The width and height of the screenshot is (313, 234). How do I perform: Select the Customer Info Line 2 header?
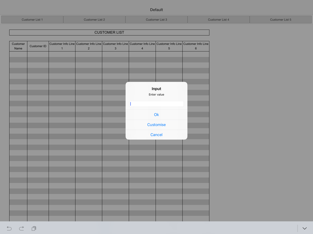pos(89,46)
